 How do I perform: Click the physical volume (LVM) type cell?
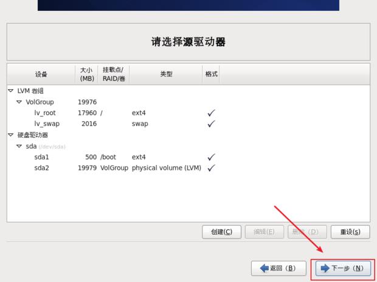coord(167,168)
